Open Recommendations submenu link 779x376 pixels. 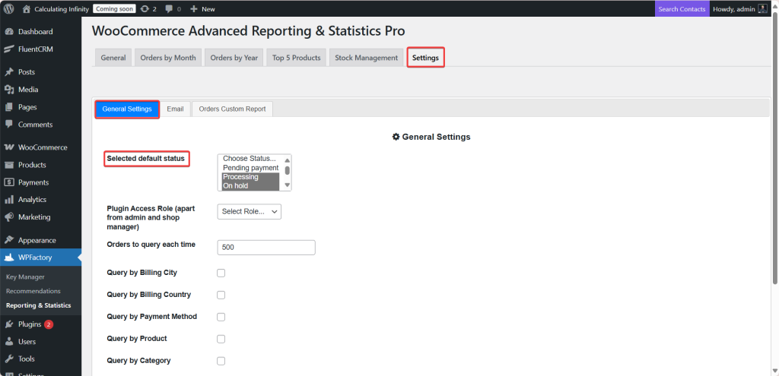(x=33, y=291)
